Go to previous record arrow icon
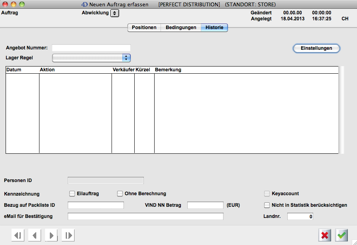 (x=35, y=235)
